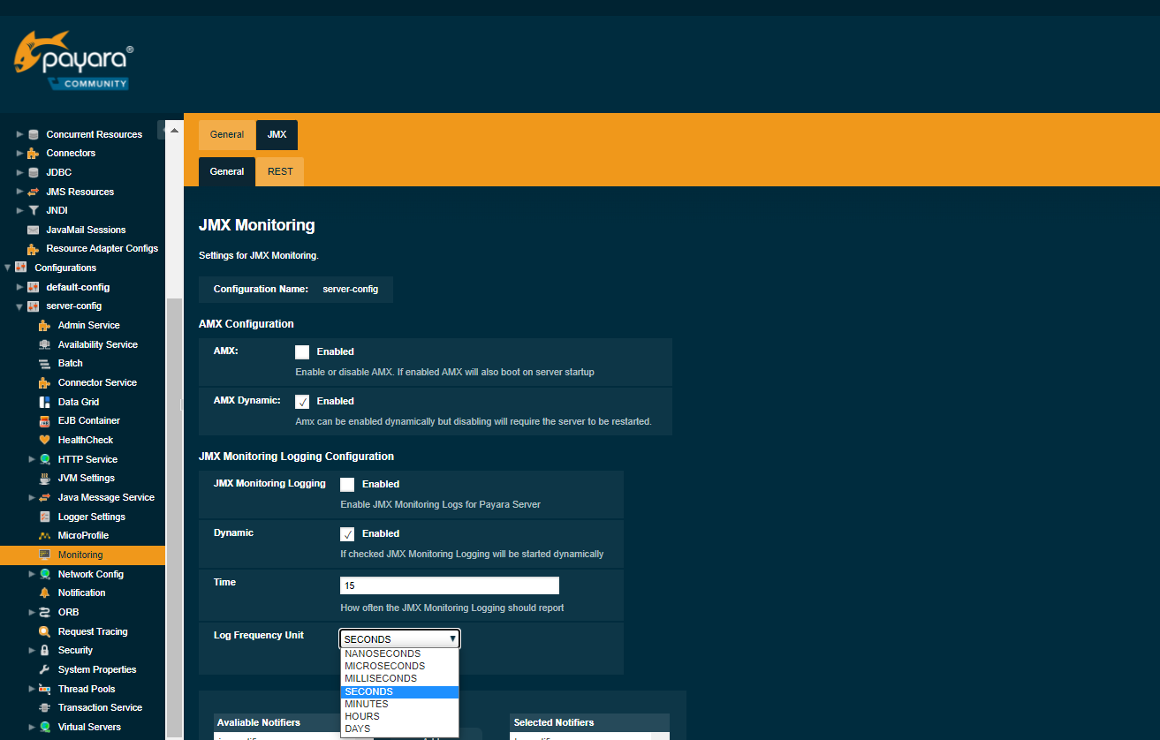1160x740 pixels.
Task: Click the Request Tracing magnifier icon
Action: point(45,631)
